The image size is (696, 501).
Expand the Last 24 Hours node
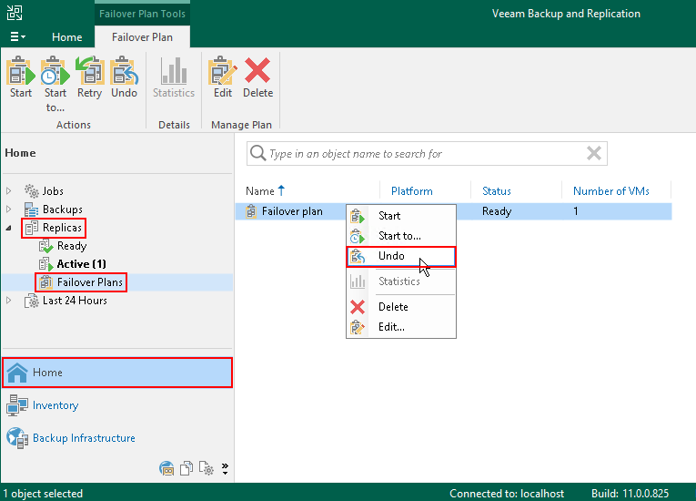[9, 301]
